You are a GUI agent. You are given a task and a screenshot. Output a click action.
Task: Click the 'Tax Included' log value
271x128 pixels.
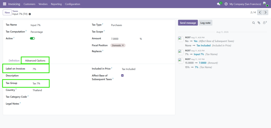pyautogui.click(x=204, y=45)
